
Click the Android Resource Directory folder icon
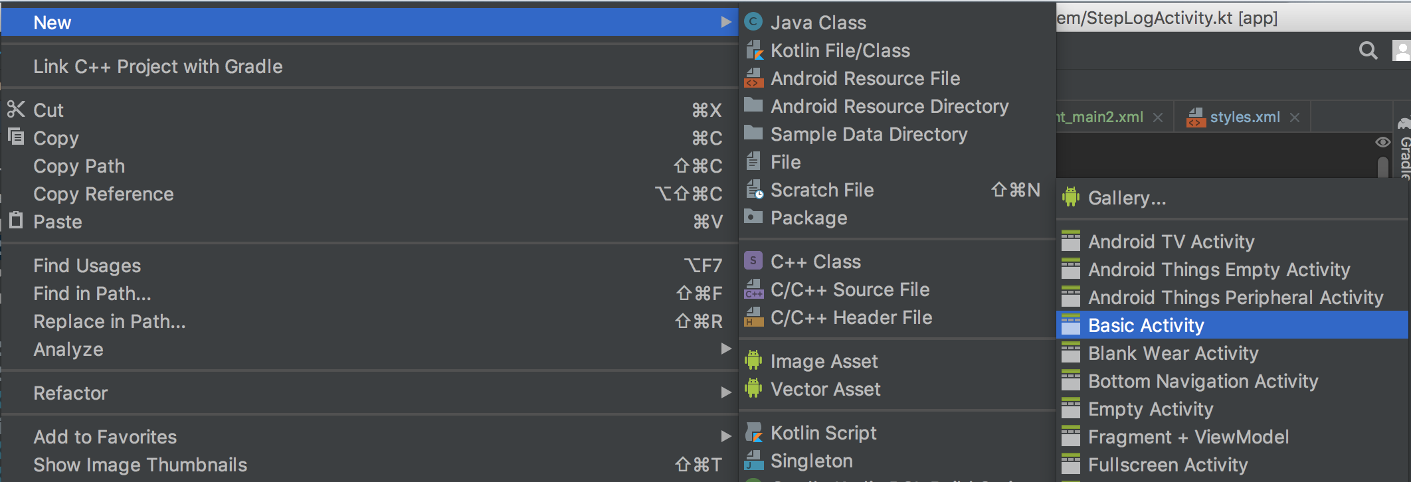pyautogui.click(x=753, y=105)
